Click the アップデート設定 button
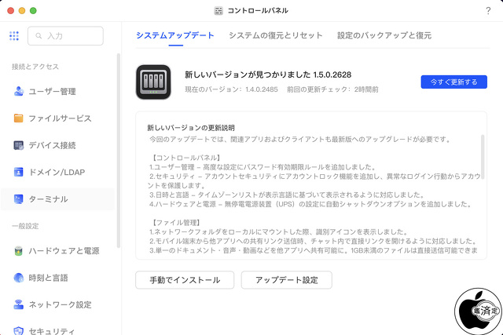Viewport: 503px width, 335px height. [286, 280]
